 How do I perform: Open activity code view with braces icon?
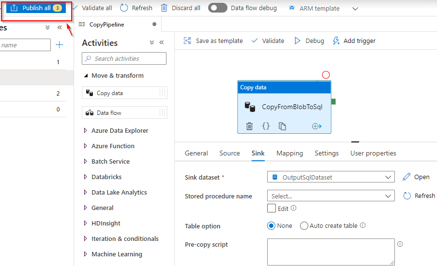coord(266,126)
